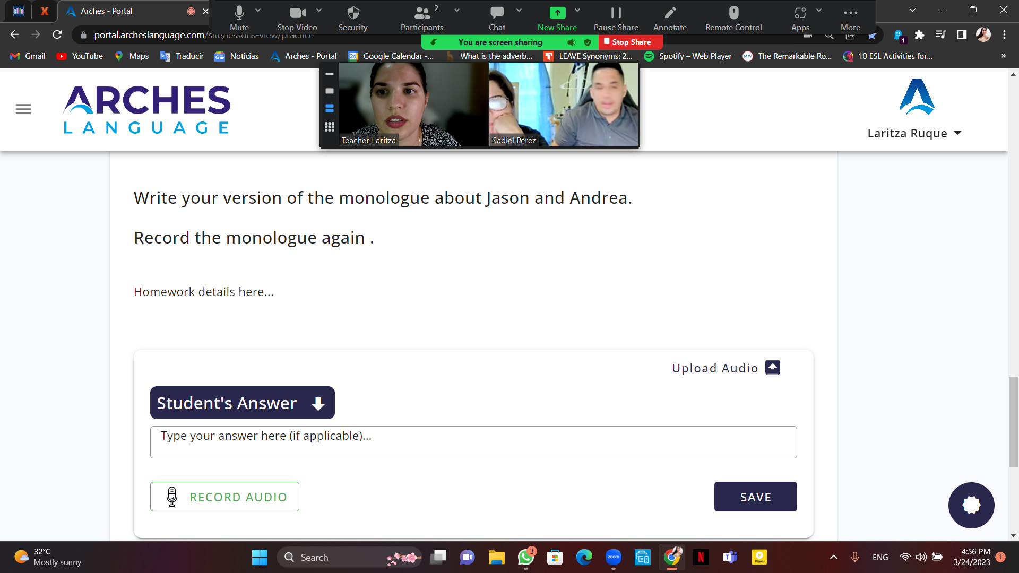Click Upload Audio icon
Viewport: 1019px width, 573px height.
773,368
